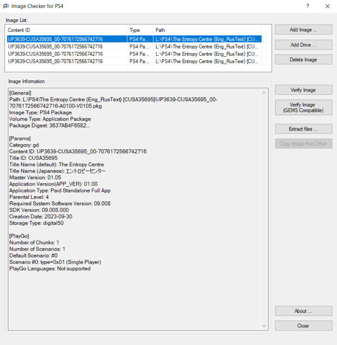Sort list by Type column header
337x345 pixels.
[140, 30]
